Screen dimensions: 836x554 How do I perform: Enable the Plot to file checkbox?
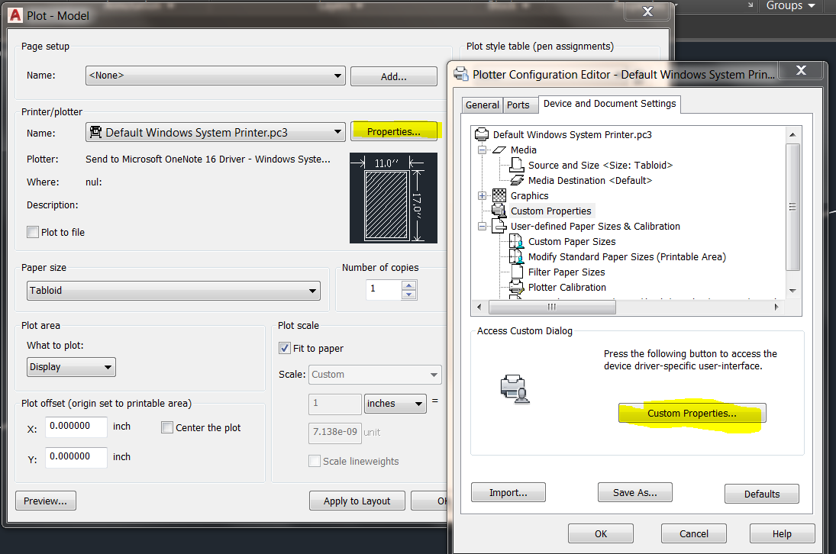coord(33,232)
